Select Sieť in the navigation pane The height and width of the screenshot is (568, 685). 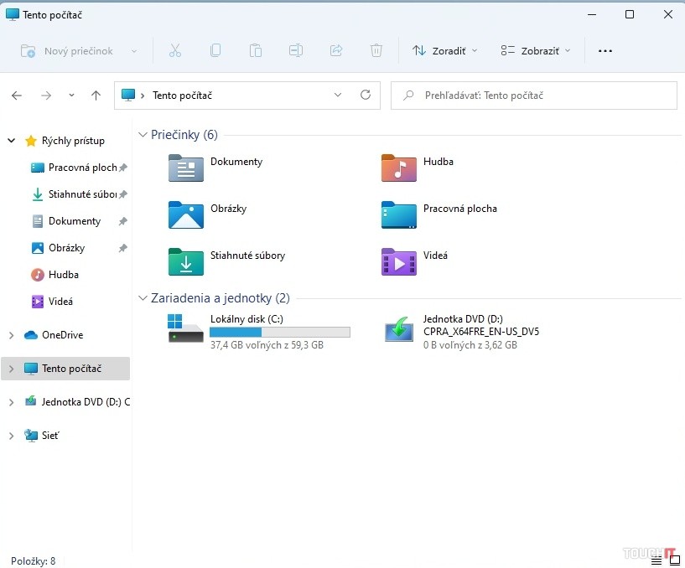point(50,436)
